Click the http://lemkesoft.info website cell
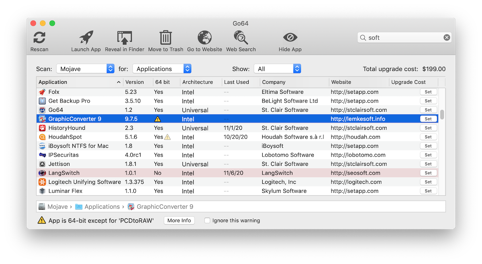 358,119
